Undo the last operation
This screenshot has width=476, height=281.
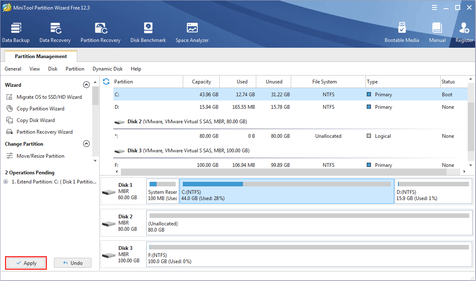[x=73, y=263]
